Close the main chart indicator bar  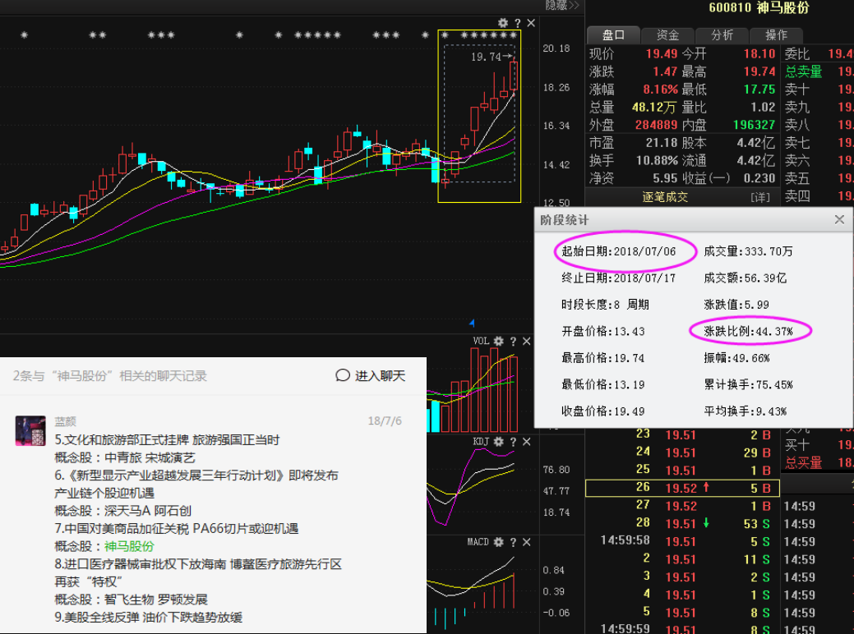click(531, 23)
